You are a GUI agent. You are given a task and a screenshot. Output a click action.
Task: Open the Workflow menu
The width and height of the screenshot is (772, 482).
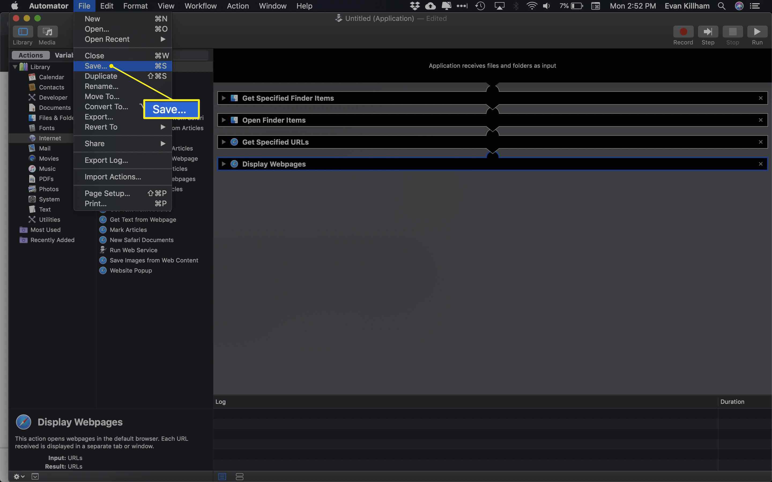tap(201, 6)
